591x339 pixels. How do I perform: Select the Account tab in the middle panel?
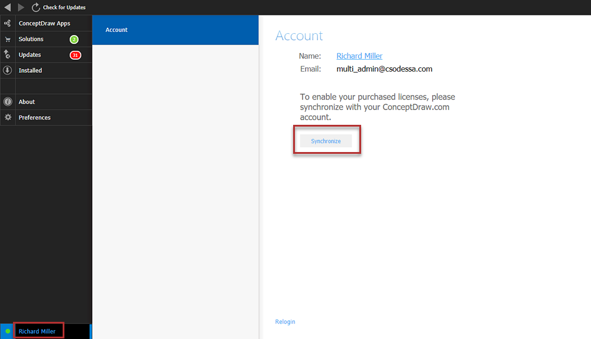point(176,30)
